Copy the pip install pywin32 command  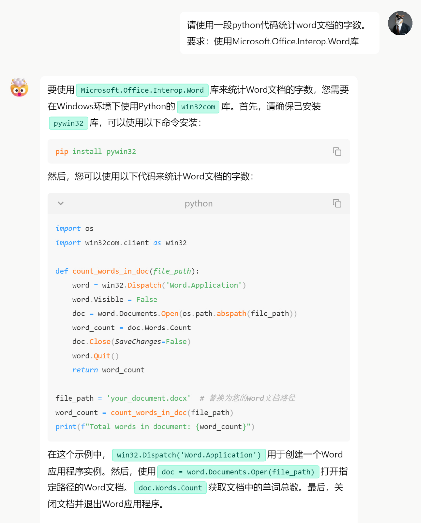tap(337, 152)
